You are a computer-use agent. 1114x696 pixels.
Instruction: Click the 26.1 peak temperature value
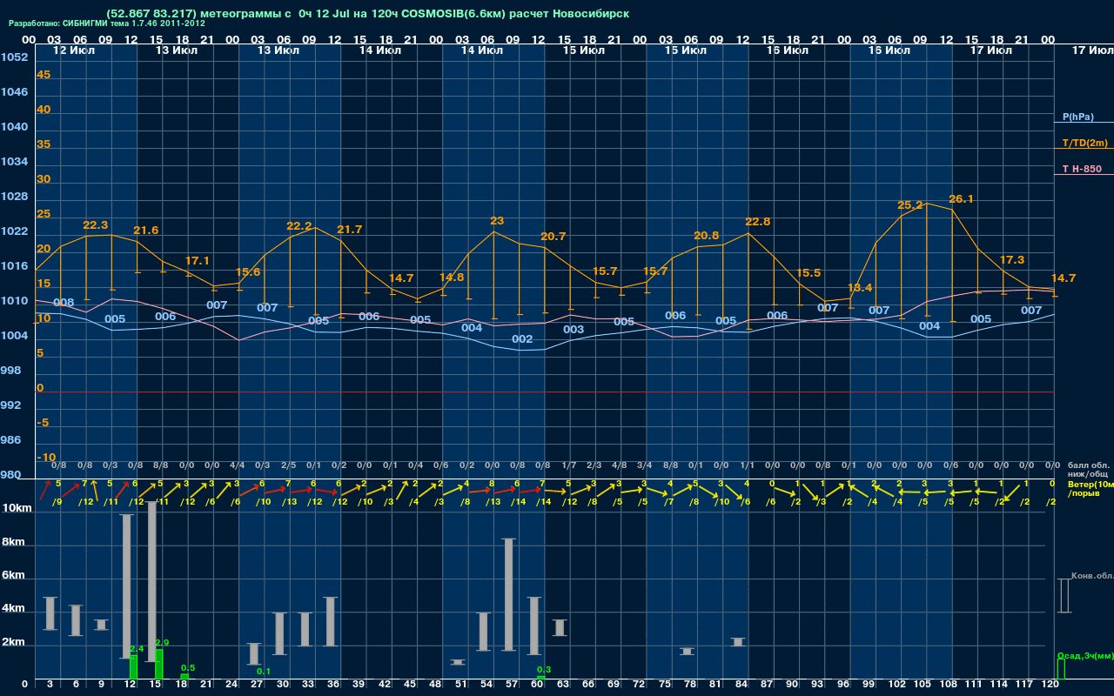click(961, 199)
